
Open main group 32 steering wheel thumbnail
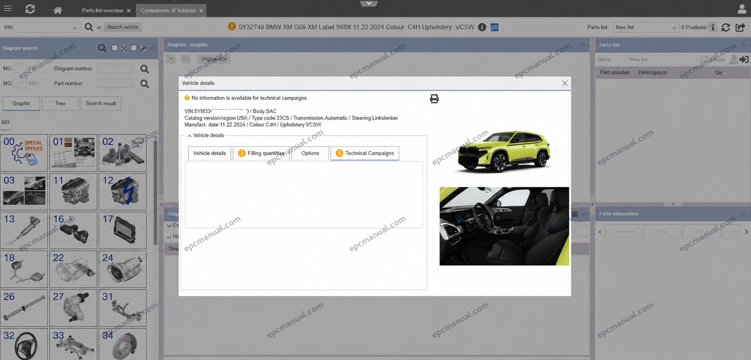(x=24, y=344)
